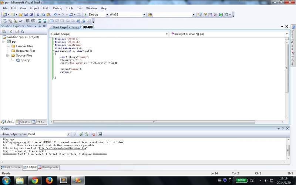Screen dimensions: 296x185
Task: Click the editor vertical scrollbar thumb
Action: coord(287,68)
